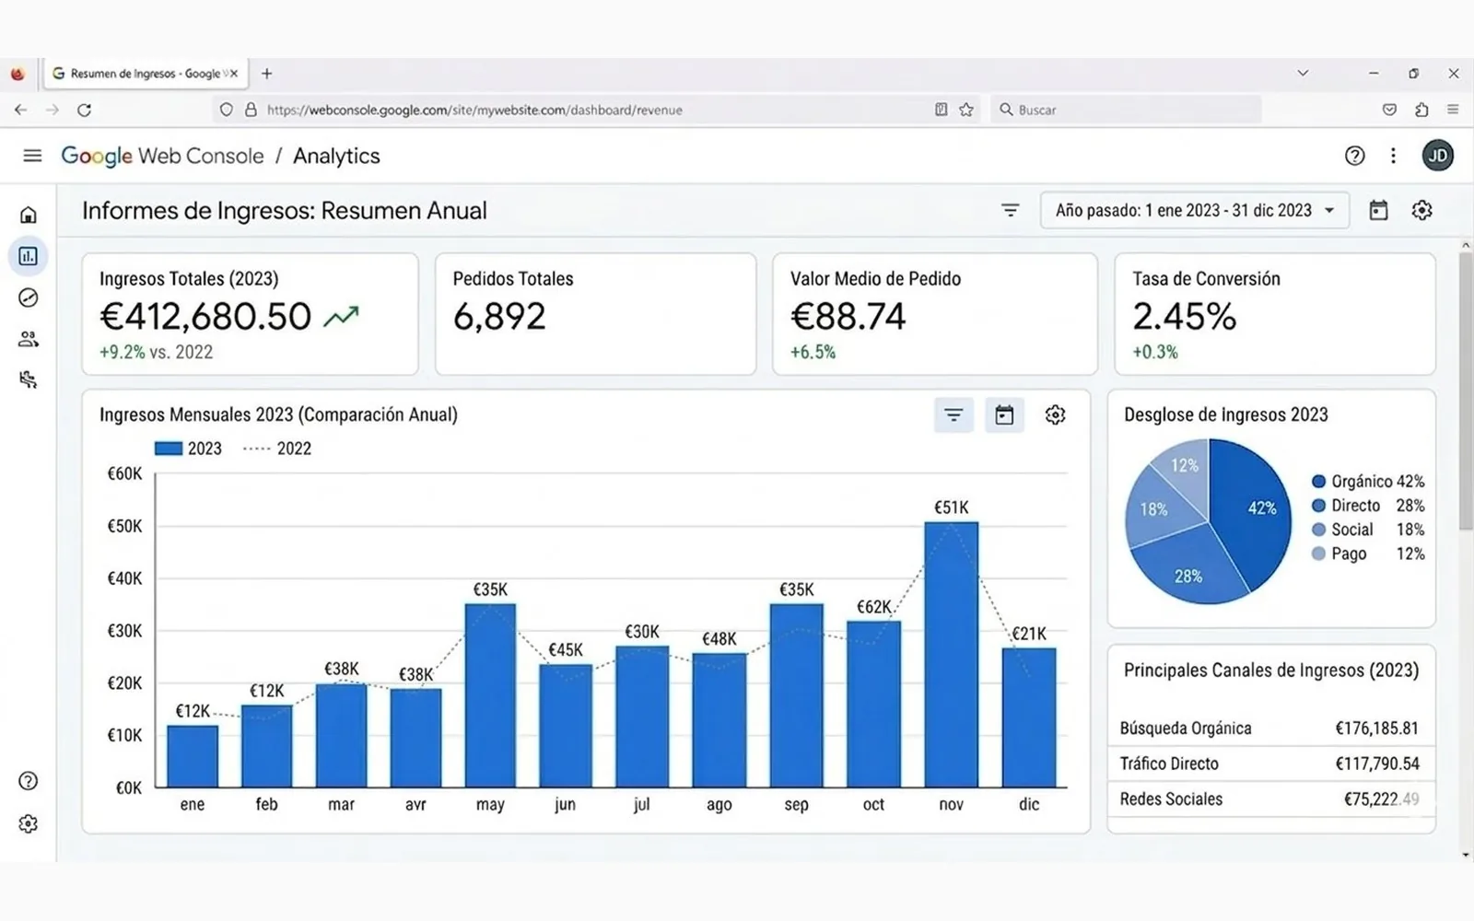Select the 'Pago 12%' legend entry
This screenshot has height=921, width=1474.
click(1368, 554)
